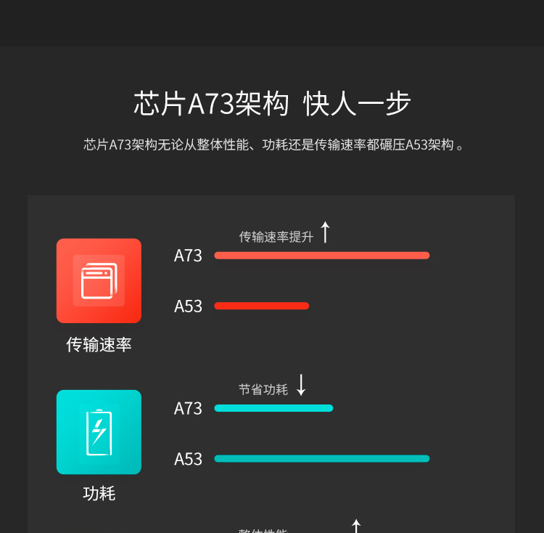The width and height of the screenshot is (544, 533).
Task: Click the up arrow beside 传输速率提升
Action: pos(325,232)
